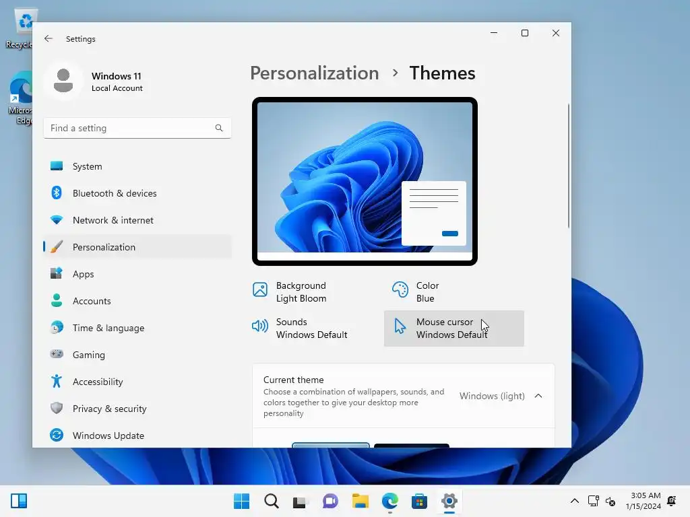The image size is (690, 517).
Task: Open Accounts settings page
Action: pyautogui.click(x=137, y=301)
